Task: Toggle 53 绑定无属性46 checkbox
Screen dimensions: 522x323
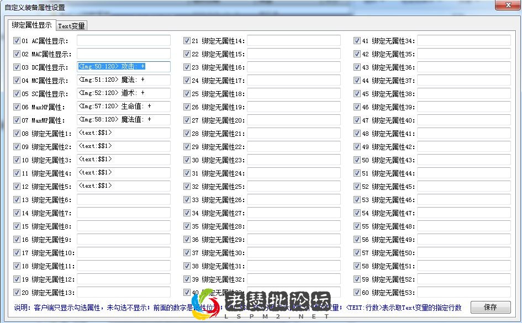Action: point(357,199)
